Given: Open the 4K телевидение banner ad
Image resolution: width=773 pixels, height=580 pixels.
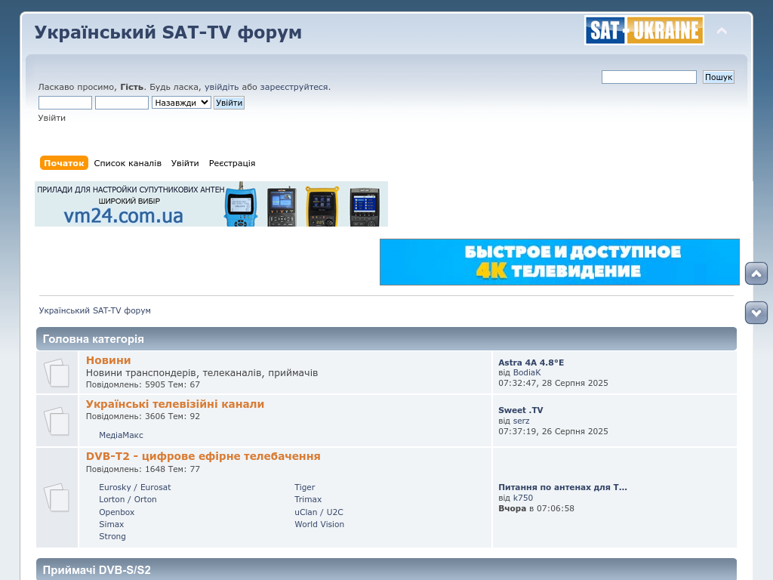Looking at the screenshot, I should 559,262.
